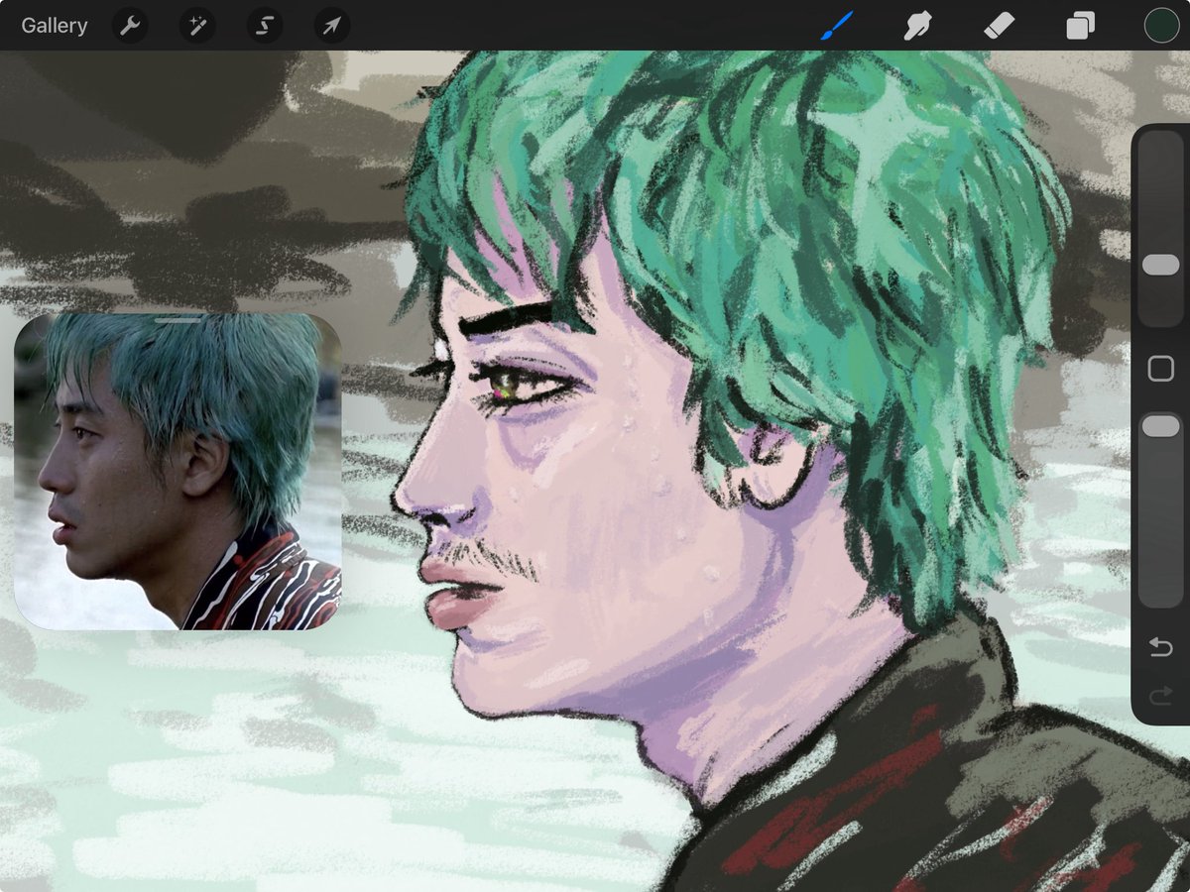1190x892 pixels.
Task: Select the Eraser tool
Action: pyautogui.click(x=1000, y=26)
